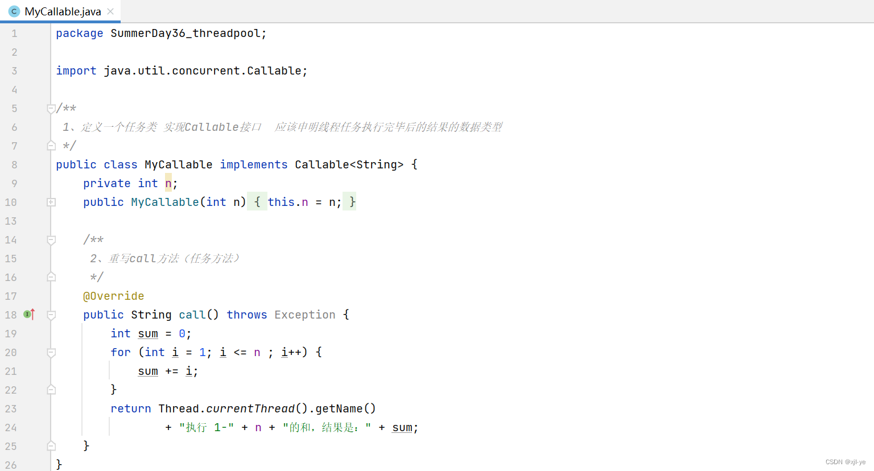Click line number 8 in the gutter
This screenshot has height=471, width=874.
(x=14, y=165)
